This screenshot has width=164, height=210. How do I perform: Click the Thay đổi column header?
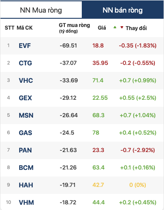(136, 28)
